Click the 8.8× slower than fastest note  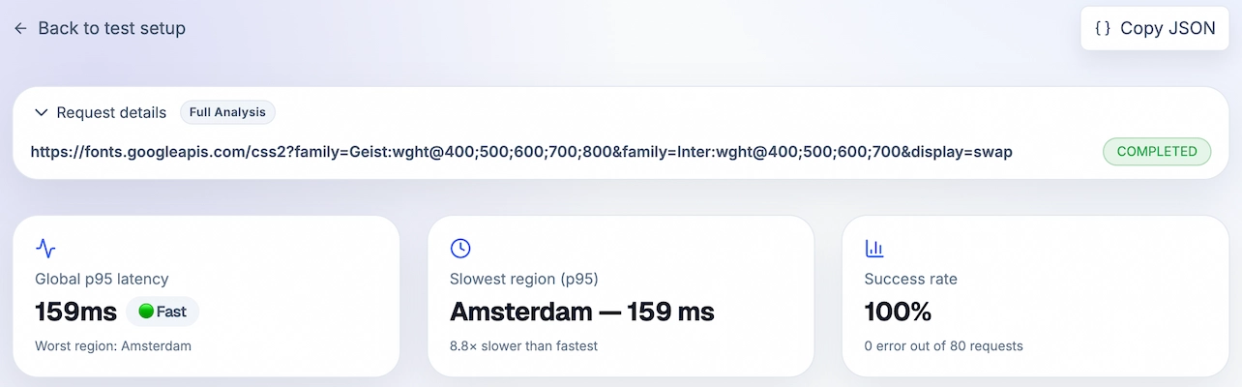click(523, 345)
